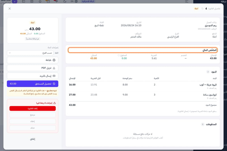This screenshot has height=151, width=227.
Task: Click the dropdown chevron in the language selector
Action: coord(10,53)
